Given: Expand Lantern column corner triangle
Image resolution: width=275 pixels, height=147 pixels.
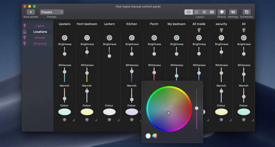Looking at the screenshot, I should point(119,120).
